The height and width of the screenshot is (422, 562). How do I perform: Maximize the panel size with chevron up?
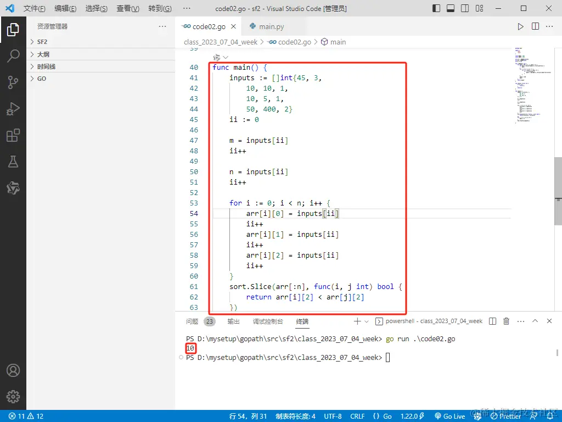click(535, 321)
